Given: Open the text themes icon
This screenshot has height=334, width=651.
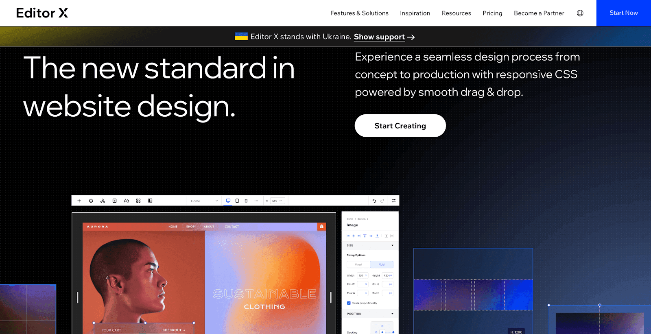Looking at the screenshot, I should pyautogui.click(x=127, y=201).
